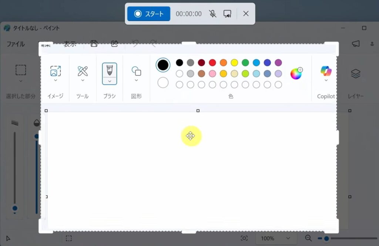Open the ファイル menu

click(16, 44)
